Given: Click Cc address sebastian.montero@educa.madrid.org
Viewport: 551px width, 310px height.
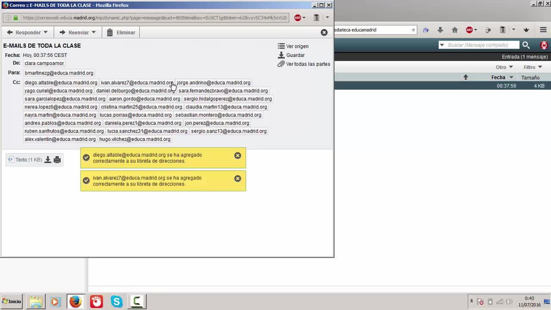Looking at the screenshot, I should click(218, 115).
